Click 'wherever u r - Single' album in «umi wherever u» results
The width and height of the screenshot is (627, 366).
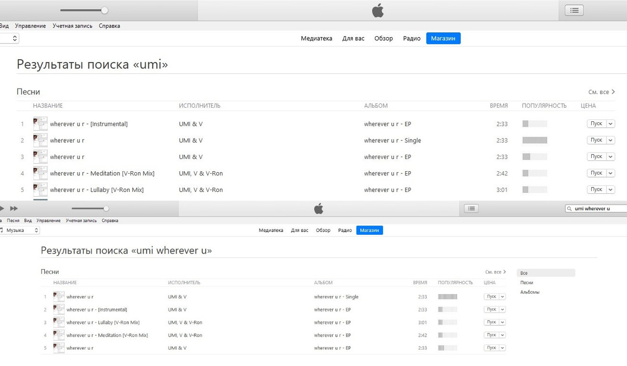click(x=337, y=297)
